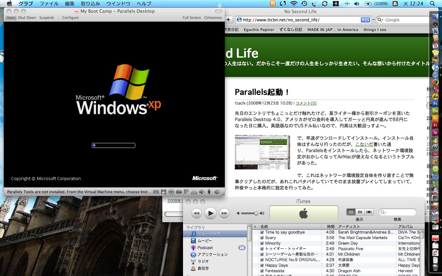Open the blog post screenshot thumbnail
The height and width of the screenshot is (276, 442).
pyautogui.click(x=262, y=152)
